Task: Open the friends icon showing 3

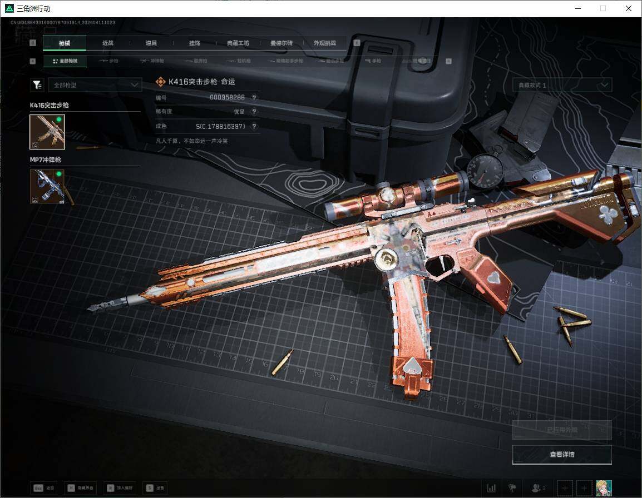Action: point(538,488)
